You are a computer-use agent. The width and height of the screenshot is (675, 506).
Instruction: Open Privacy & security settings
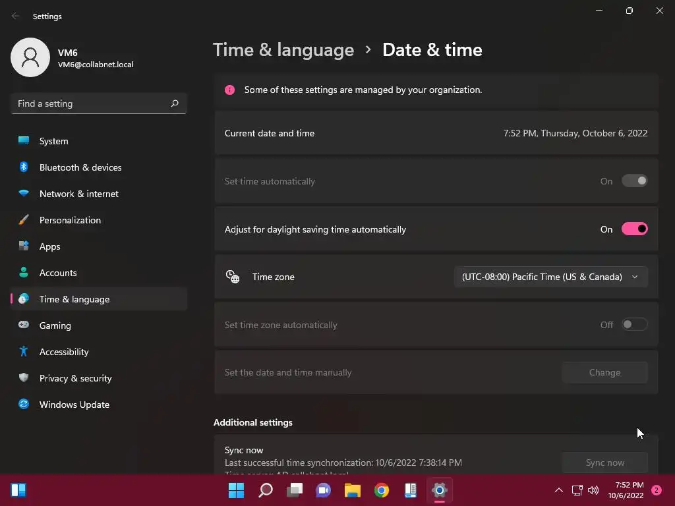(x=99, y=378)
